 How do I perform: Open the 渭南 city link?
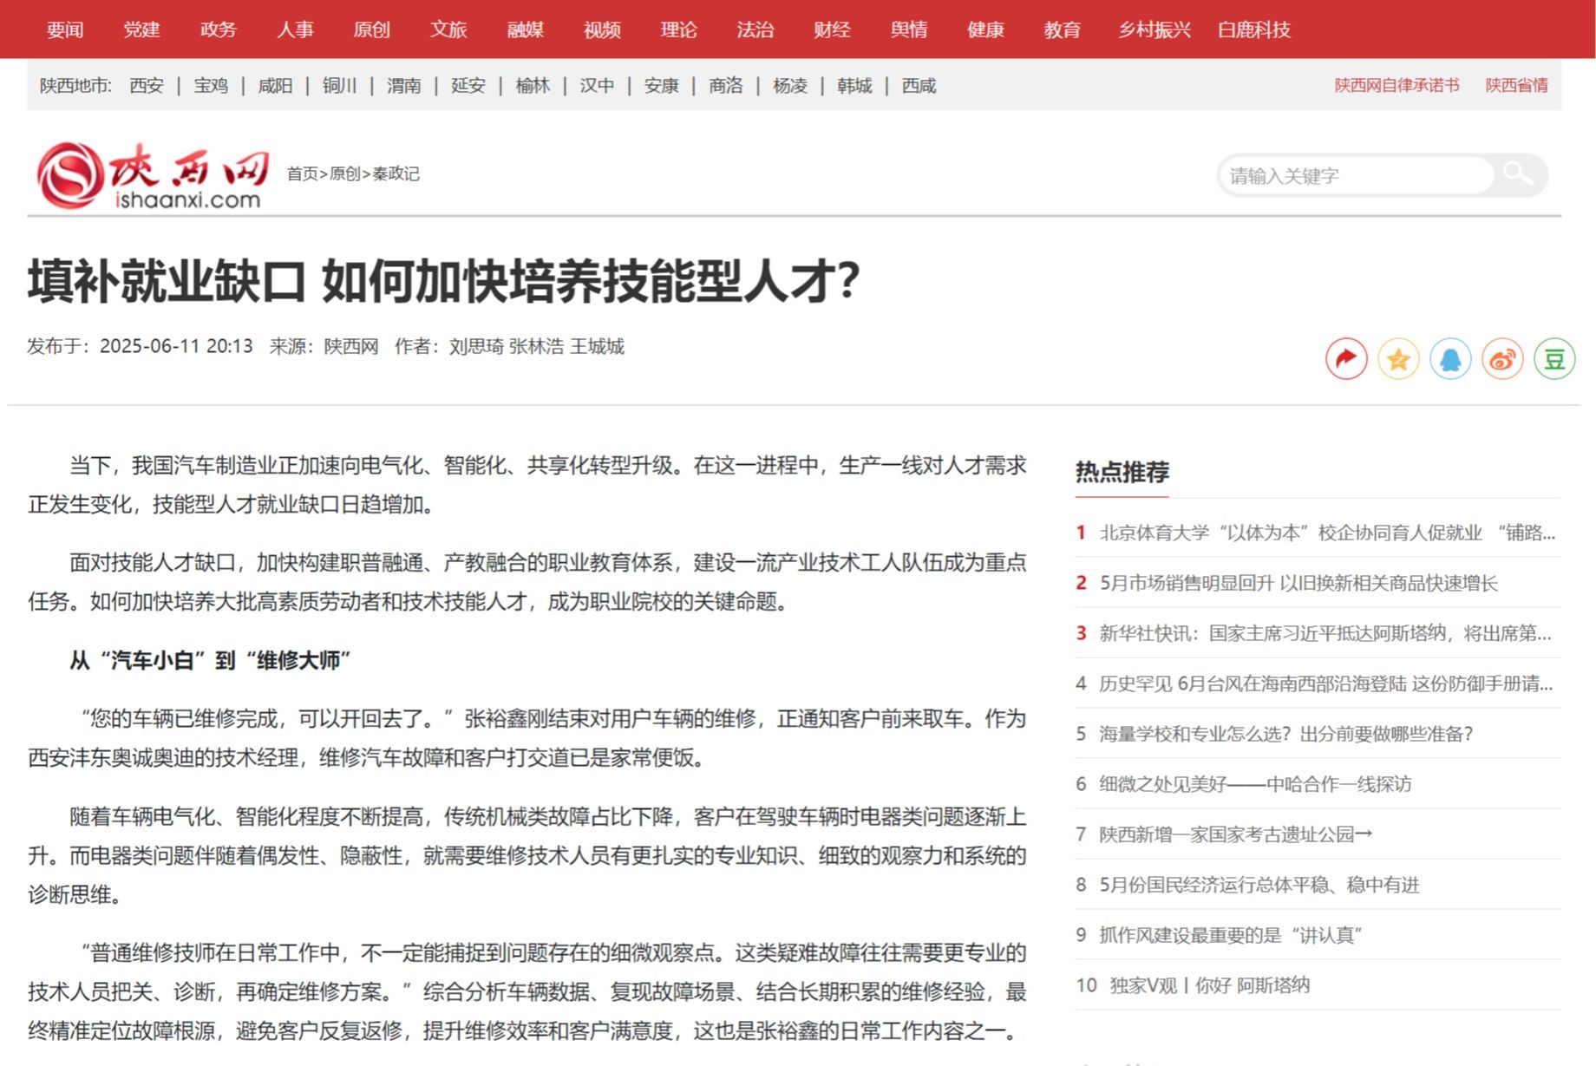pyautogui.click(x=403, y=85)
